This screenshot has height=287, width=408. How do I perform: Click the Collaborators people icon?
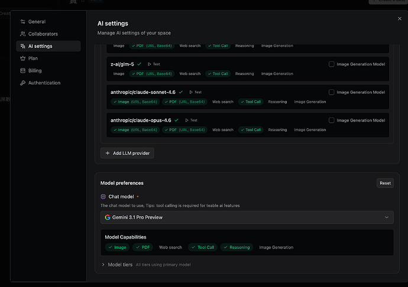click(22, 34)
